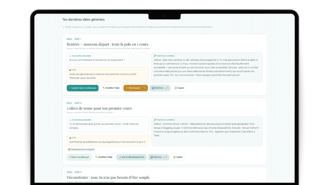Click the CTA text "Commente ta préférence ou sauvegarde"
The width and height of the screenshot is (329, 185).
click(107, 142)
